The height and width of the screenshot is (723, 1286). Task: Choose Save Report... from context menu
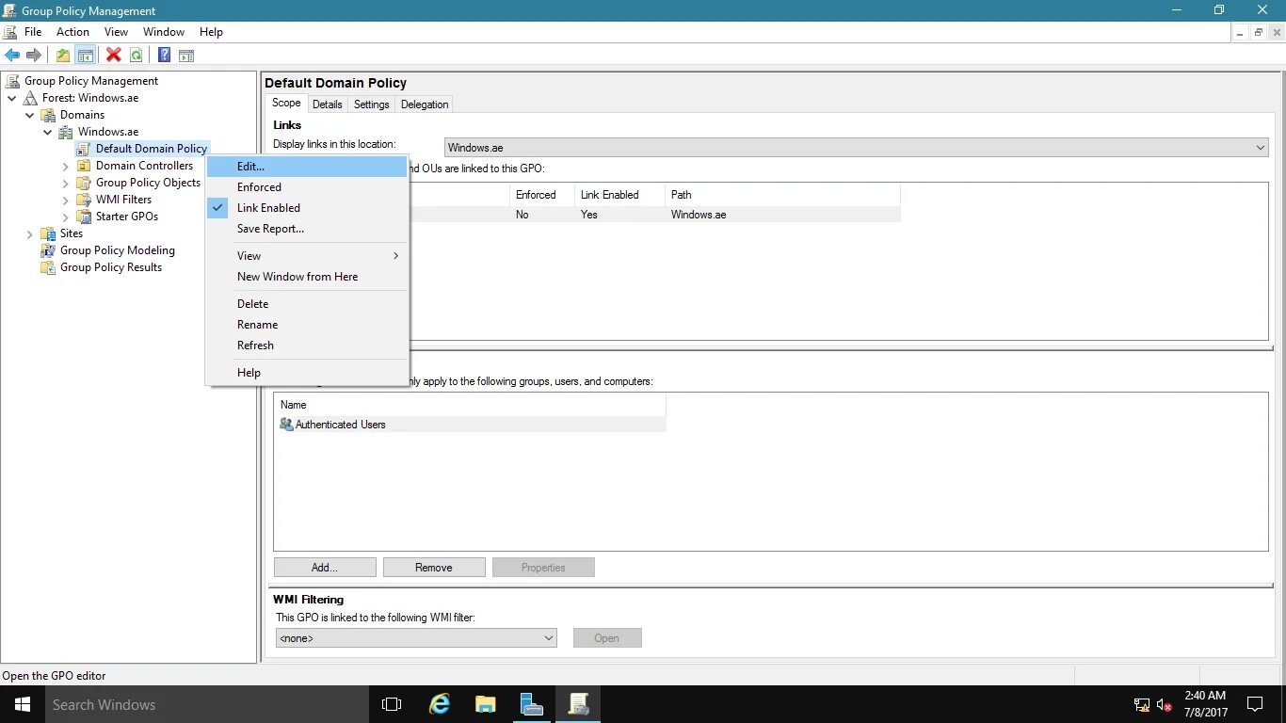tap(307, 229)
